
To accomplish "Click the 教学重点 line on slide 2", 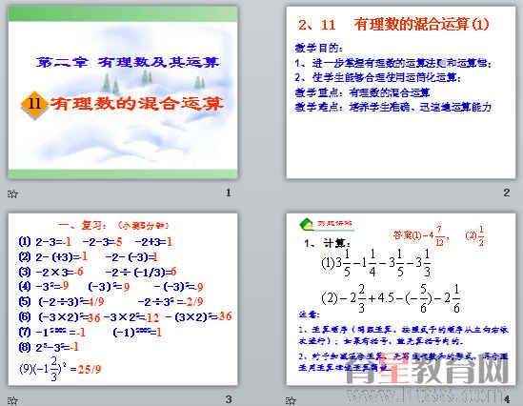I will 362,92.
